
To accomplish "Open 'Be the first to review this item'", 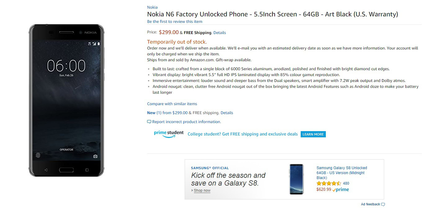I will coord(174,21).
